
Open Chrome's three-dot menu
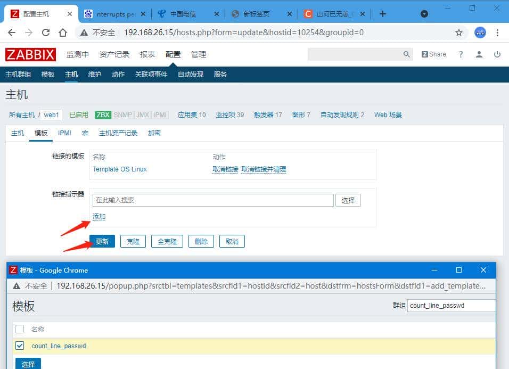[497, 32]
